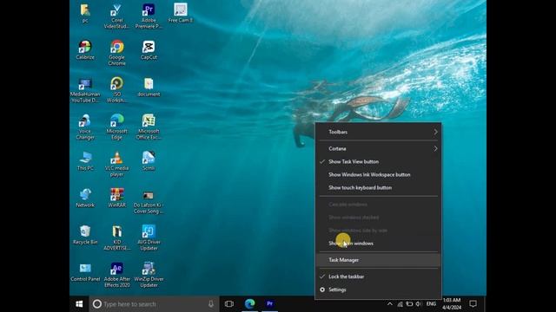Viewport: 556px width, 312px height.
Task: Switch to Premiere Pro on taskbar
Action: [x=270, y=304]
